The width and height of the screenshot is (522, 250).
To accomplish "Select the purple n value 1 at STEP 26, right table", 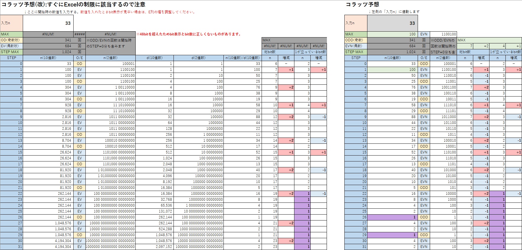I will pos(393,217).
